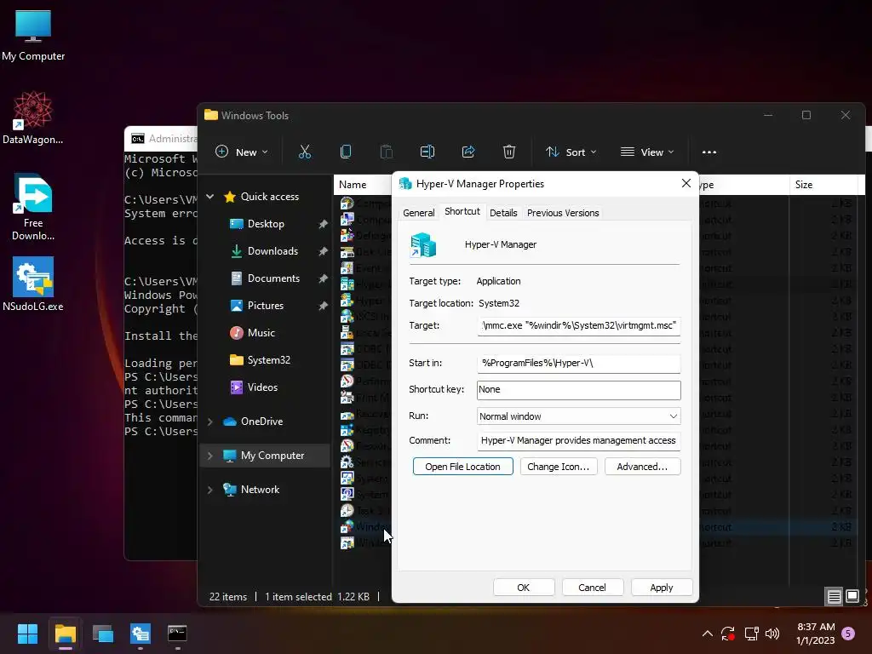Close the Hyper-V Manager Properties dialog
This screenshot has height=654, width=872.
(686, 184)
